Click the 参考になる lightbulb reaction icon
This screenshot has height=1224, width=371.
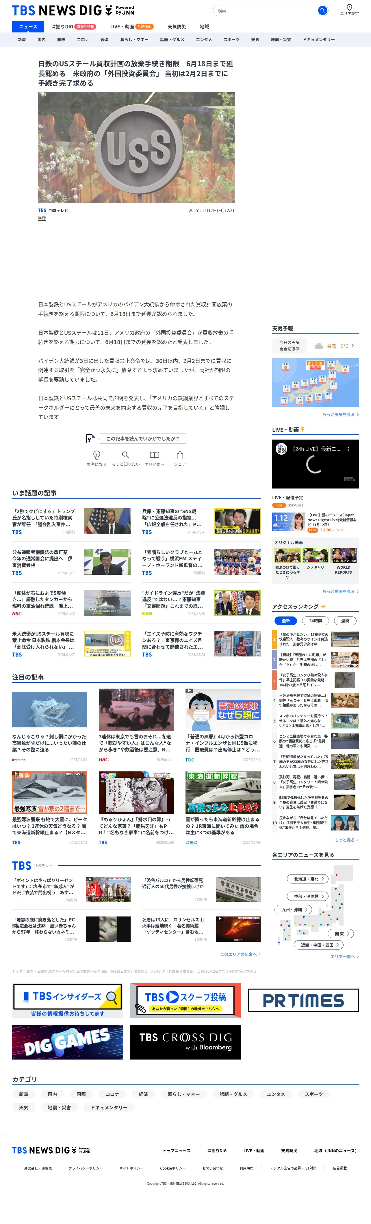96,455
